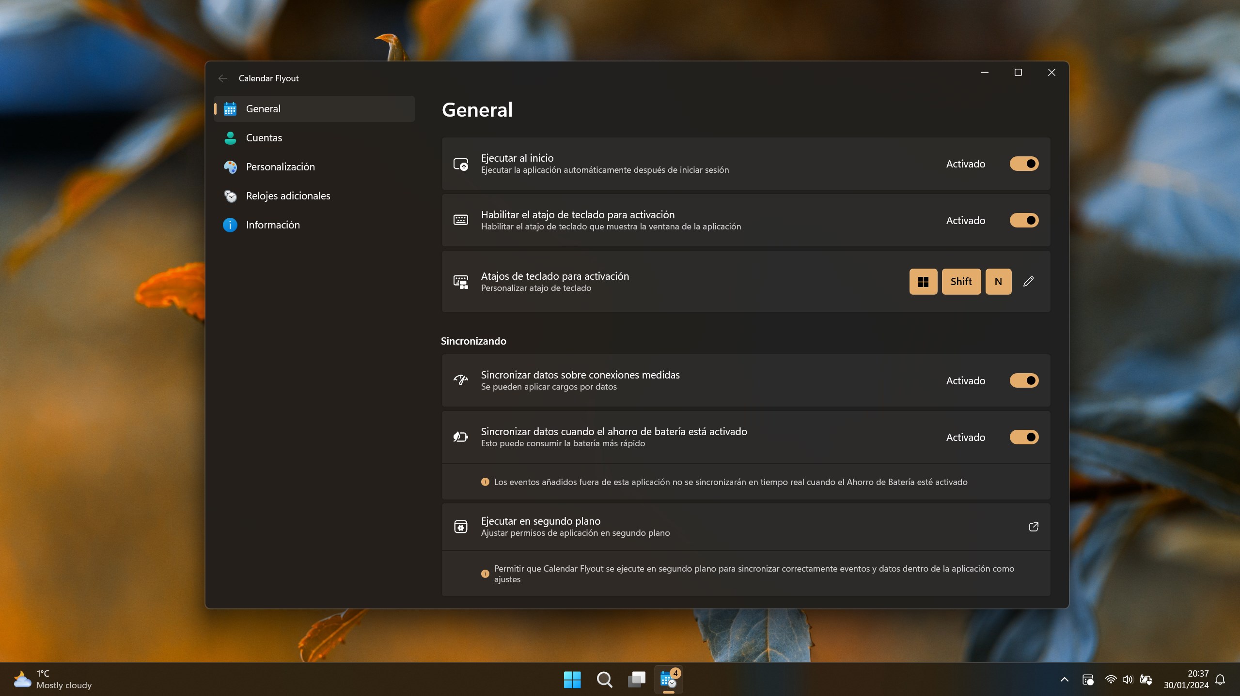Click the General page heading
This screenshot has height=696, width=1240.
(477, 110)
